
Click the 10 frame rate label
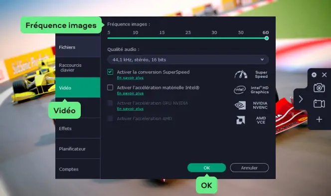[x=135, y=32]
